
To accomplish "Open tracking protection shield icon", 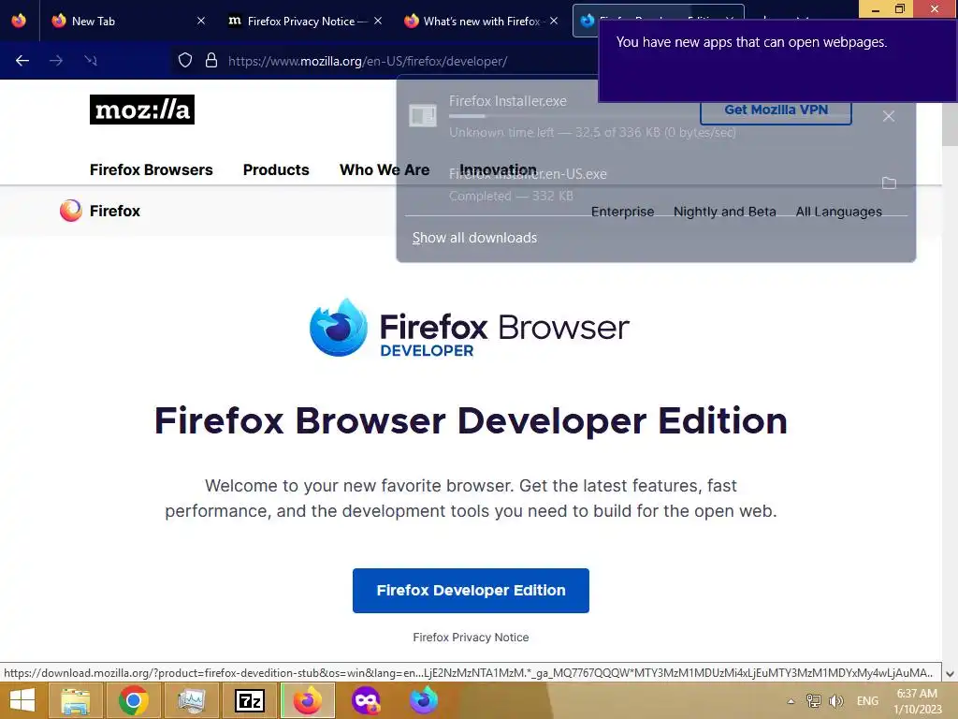I will pyautogui.click(x=185, y=61).
